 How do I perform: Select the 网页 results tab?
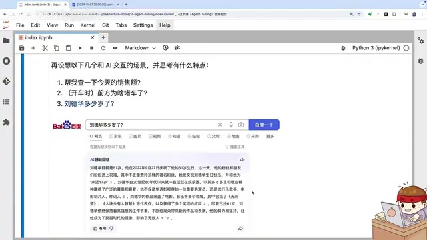click(x=96, y=136)
